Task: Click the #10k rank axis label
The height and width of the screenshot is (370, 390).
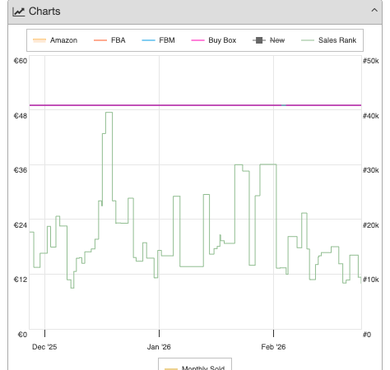Action: pyautogui.click(x=371, y=280)
